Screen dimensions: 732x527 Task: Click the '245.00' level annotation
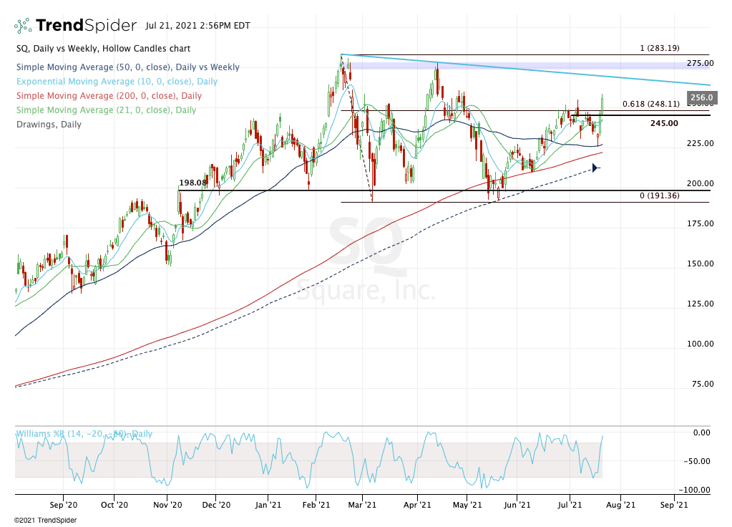pos(664,123)
